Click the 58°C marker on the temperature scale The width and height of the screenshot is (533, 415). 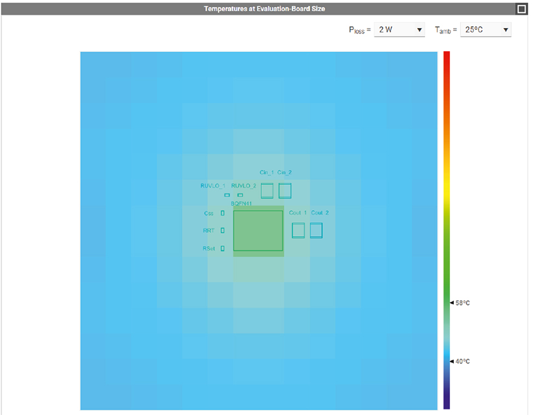460,302
